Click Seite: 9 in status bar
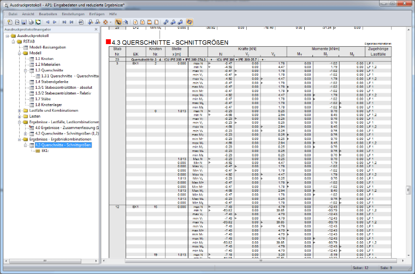The image size is (415, 274). [386, 268]
